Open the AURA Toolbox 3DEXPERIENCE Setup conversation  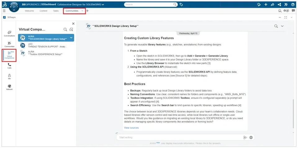coord(46,53)
